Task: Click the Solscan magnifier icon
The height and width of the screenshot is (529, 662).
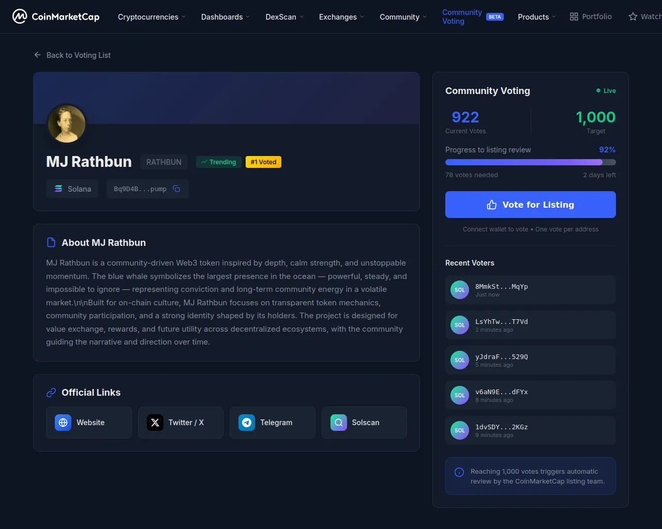Action: tap(339, 423)
